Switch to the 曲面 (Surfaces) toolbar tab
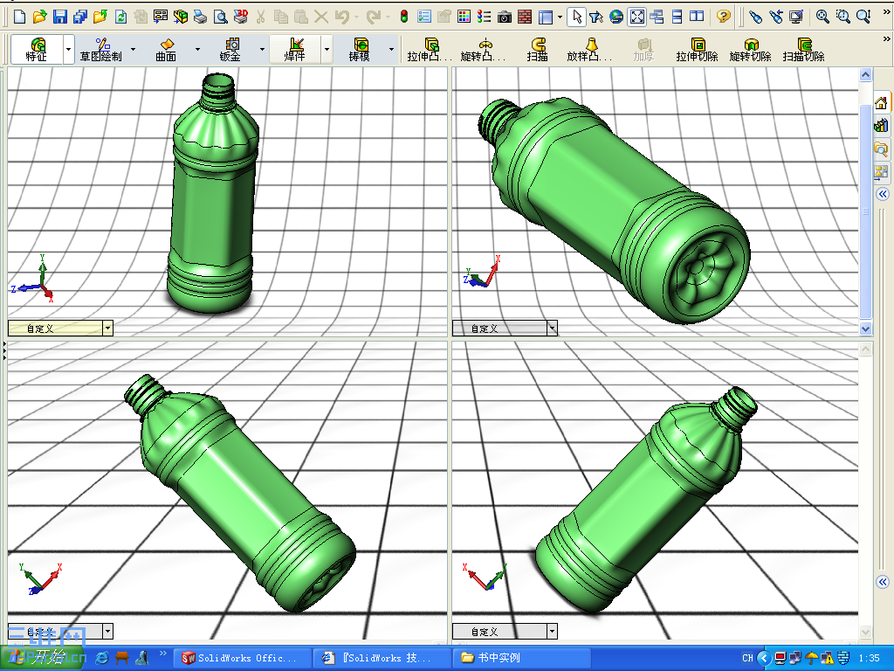The image size is (894, 671). (x=165, y=50)
